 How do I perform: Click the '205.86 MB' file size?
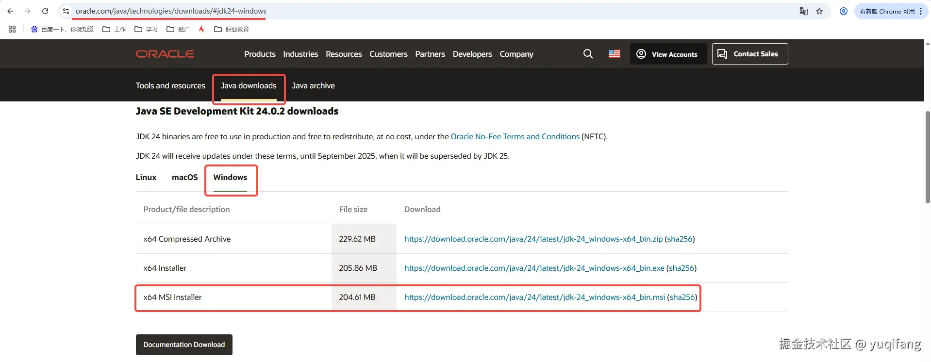pyautogui.click(x=358, y=268)
